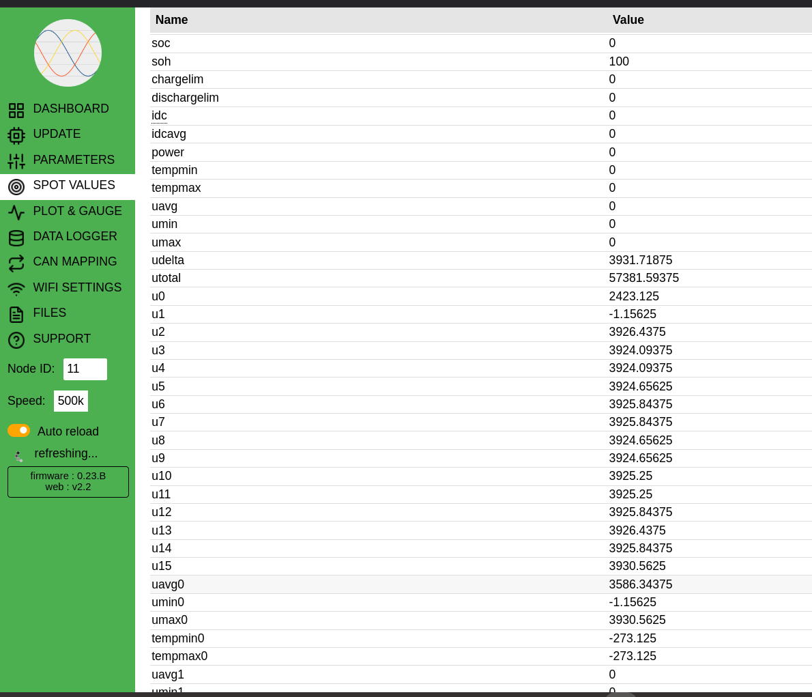812x697 pixels.
Task: Go to the CAN MAPPING page
Action: [74, 261]
